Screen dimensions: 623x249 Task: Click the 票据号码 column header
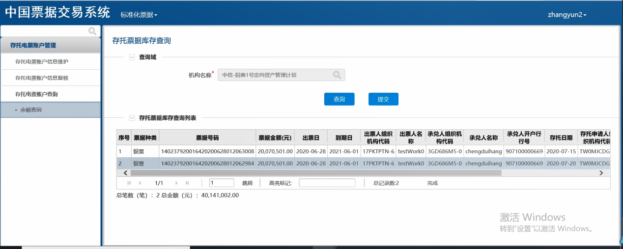point(207,138)
